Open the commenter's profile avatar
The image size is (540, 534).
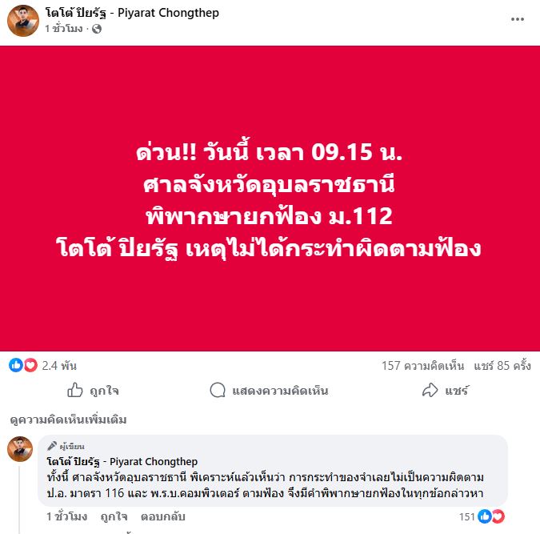pyautogui.click(x=20, y=449)
